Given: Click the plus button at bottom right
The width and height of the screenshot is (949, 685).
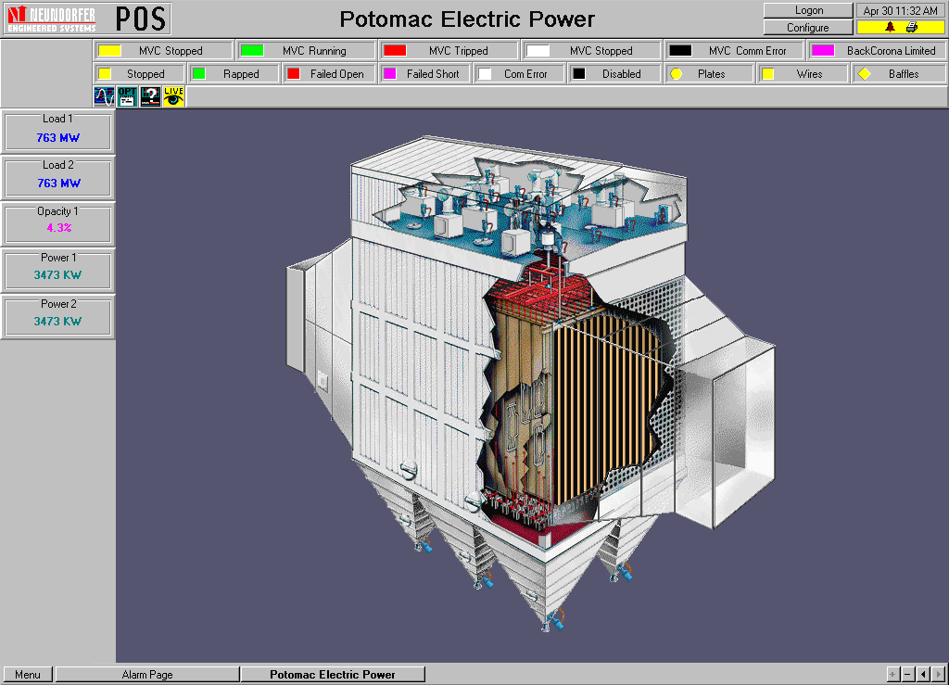Looking at the screenshot, I should (x=892, y=674).
